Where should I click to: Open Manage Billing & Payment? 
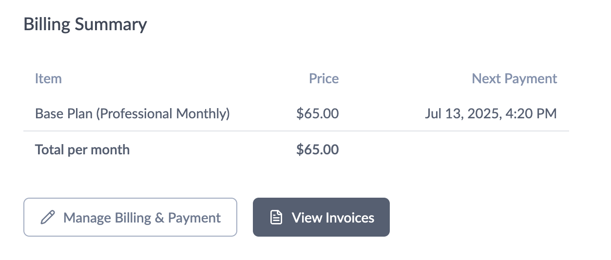pos(130,217)
